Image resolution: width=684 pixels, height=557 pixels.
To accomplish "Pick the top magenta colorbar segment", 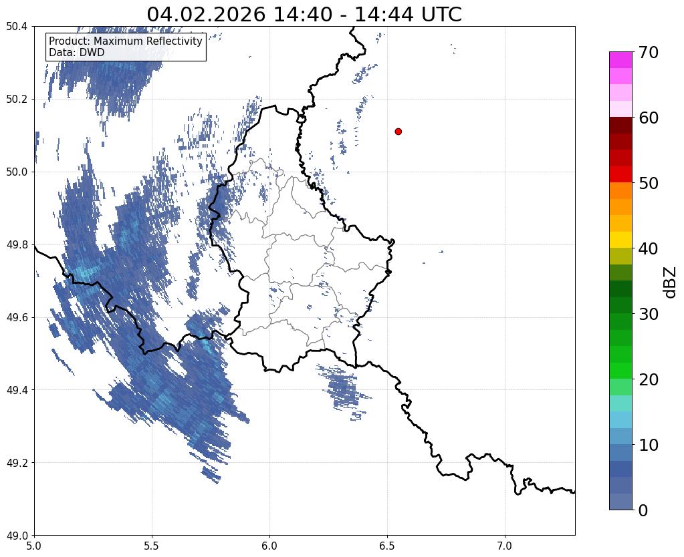I will tap(620, 60).
